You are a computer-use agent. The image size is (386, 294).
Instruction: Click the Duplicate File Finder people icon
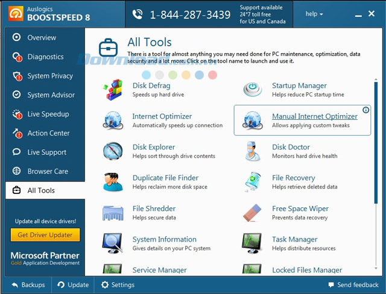(x=113, y=182)
